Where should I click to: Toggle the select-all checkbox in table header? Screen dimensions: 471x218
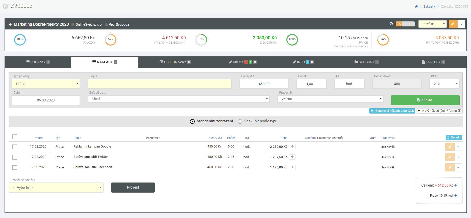click(x=15, y=137)
